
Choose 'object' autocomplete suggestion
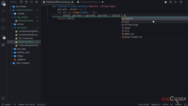155,19
